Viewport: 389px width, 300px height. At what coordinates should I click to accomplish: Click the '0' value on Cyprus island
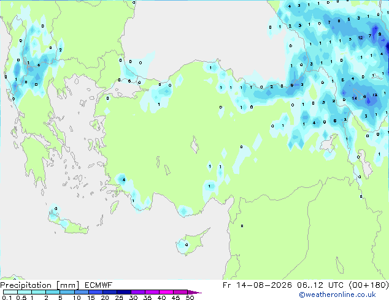pyautogui.click(x=187, y=245)
